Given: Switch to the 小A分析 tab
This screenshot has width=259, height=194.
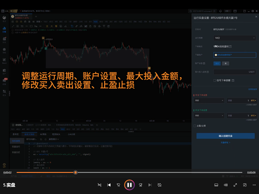Looking at the screenshot, I should [72, 134].
